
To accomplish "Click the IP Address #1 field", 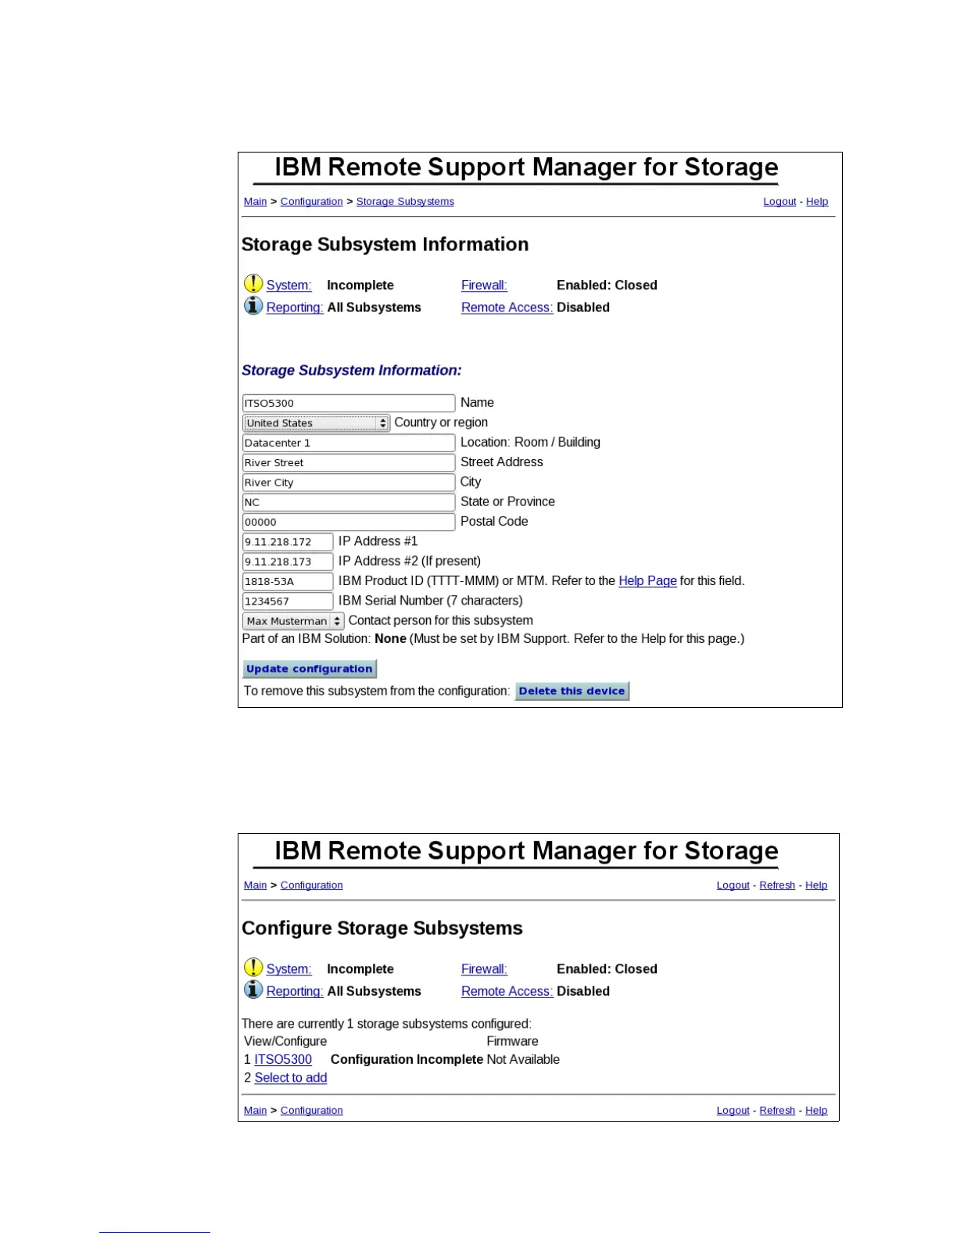I will (x=288, y=542).
